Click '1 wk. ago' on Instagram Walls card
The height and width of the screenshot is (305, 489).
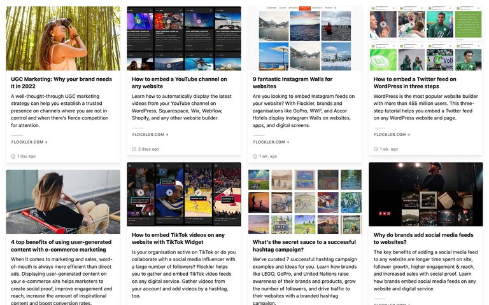pos(268,156)
